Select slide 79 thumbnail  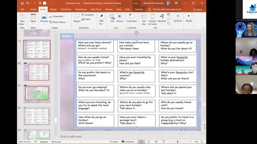click(x=37, y=50)
